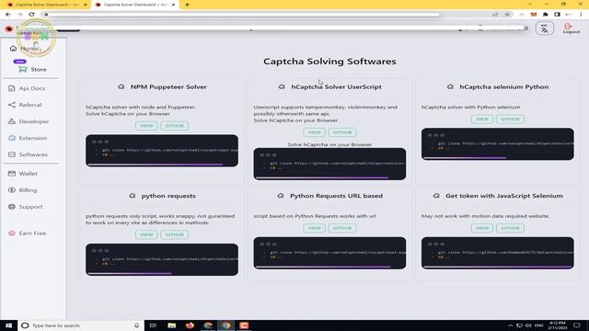Open Task View on the taskbar
This screenshot has width=589, height=331.
(154, 325)
